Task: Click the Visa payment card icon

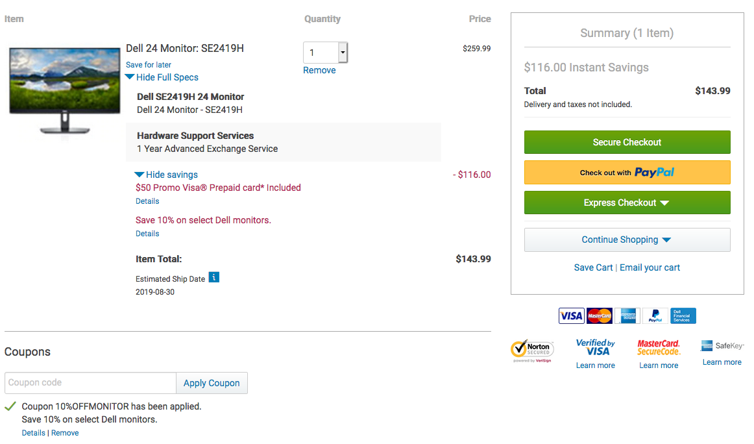Action: coord(571,316)
